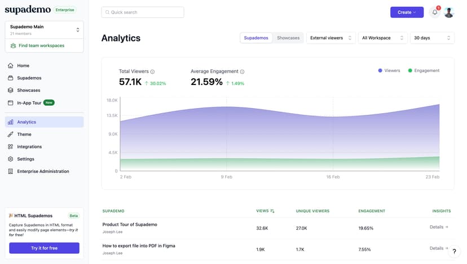Open Product Tour of Supademo row title

pos(130,225)
